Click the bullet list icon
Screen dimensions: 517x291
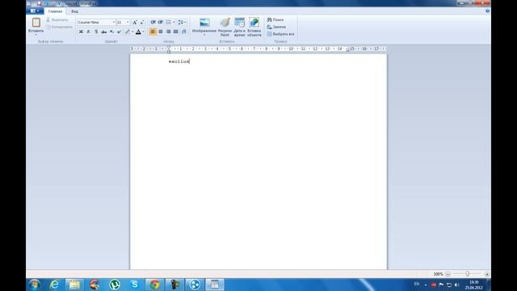pos(169,22)
